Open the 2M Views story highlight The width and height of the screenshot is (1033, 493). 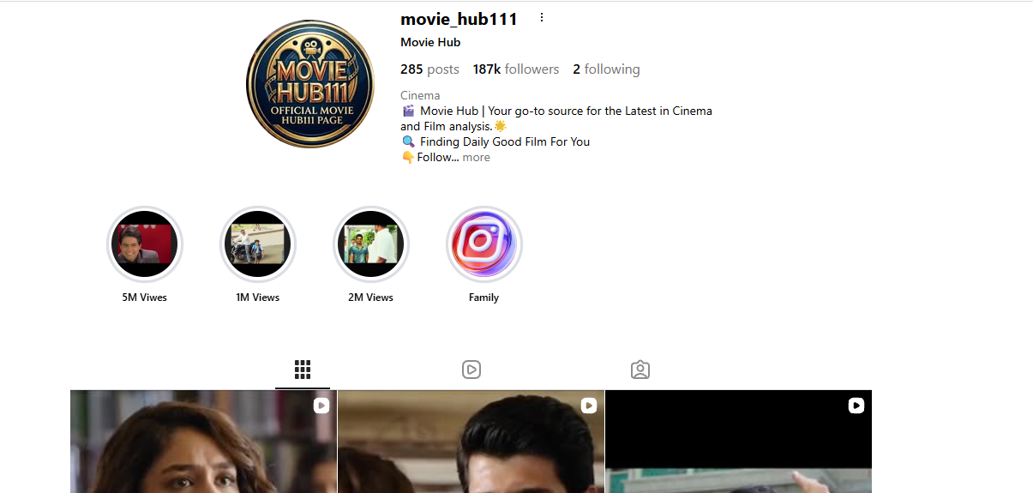tap(371, 244)
